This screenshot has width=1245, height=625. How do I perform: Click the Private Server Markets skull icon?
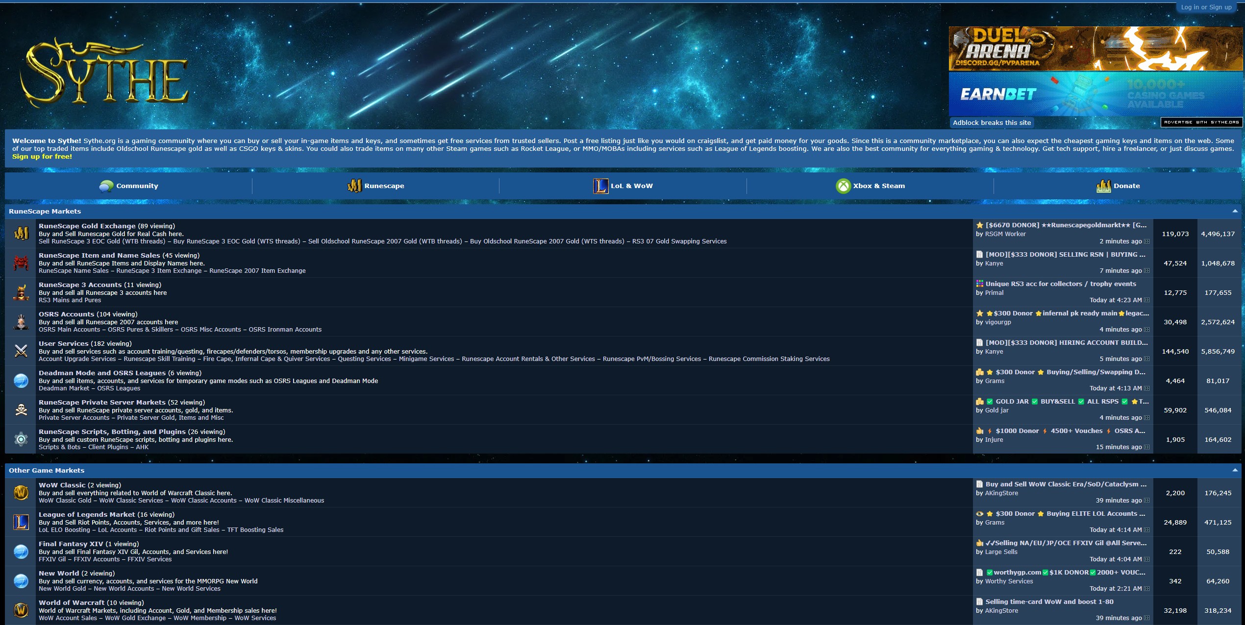(x=21, y=410)
